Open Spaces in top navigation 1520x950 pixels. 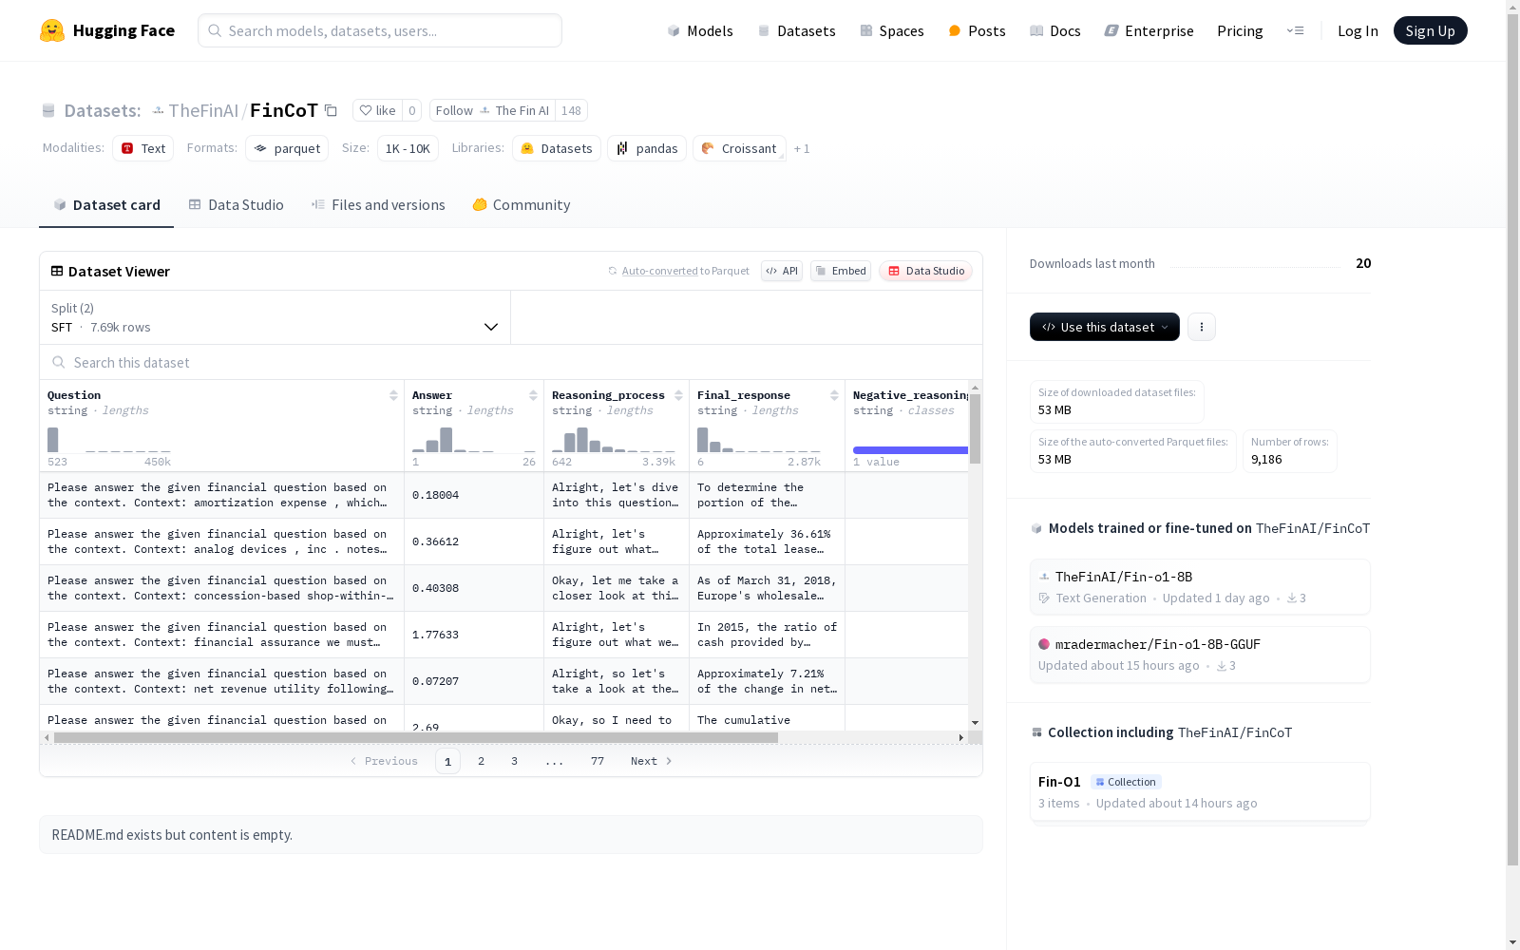point(892,30)
